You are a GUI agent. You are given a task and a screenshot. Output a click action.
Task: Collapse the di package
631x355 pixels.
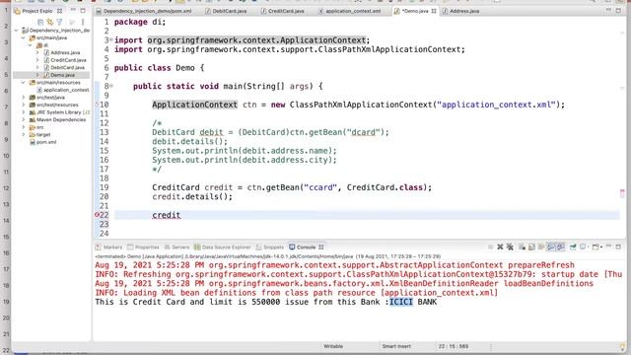[31, 45]
